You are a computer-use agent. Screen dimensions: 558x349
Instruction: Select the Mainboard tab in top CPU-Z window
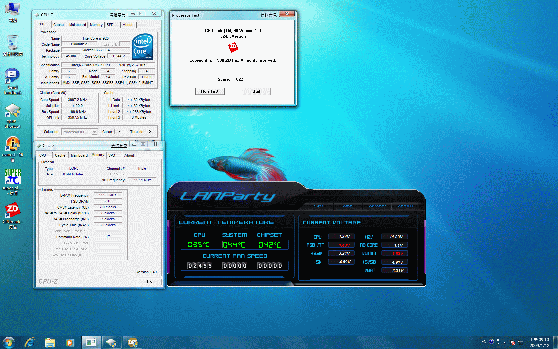78,25
